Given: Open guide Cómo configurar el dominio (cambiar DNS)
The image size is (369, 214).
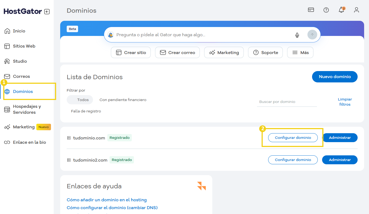Looking at the screenshot, I should [x=112, y=208].
